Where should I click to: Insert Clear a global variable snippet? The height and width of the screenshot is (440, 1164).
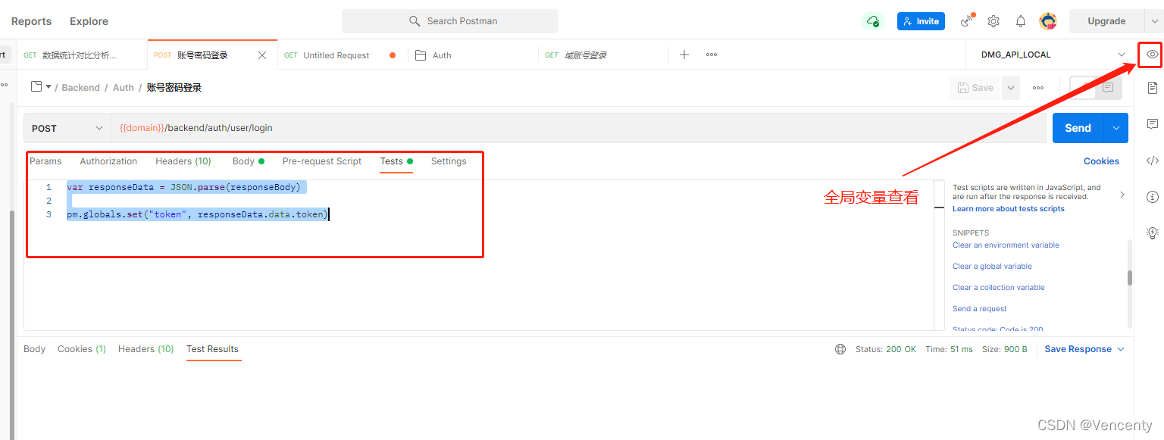pos(992,267)
